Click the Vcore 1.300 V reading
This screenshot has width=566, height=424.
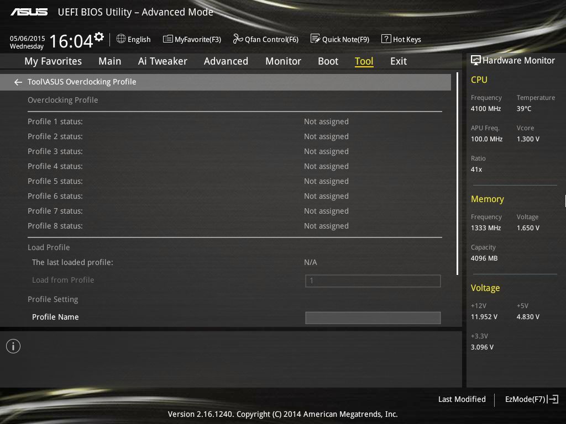(528, 139)
